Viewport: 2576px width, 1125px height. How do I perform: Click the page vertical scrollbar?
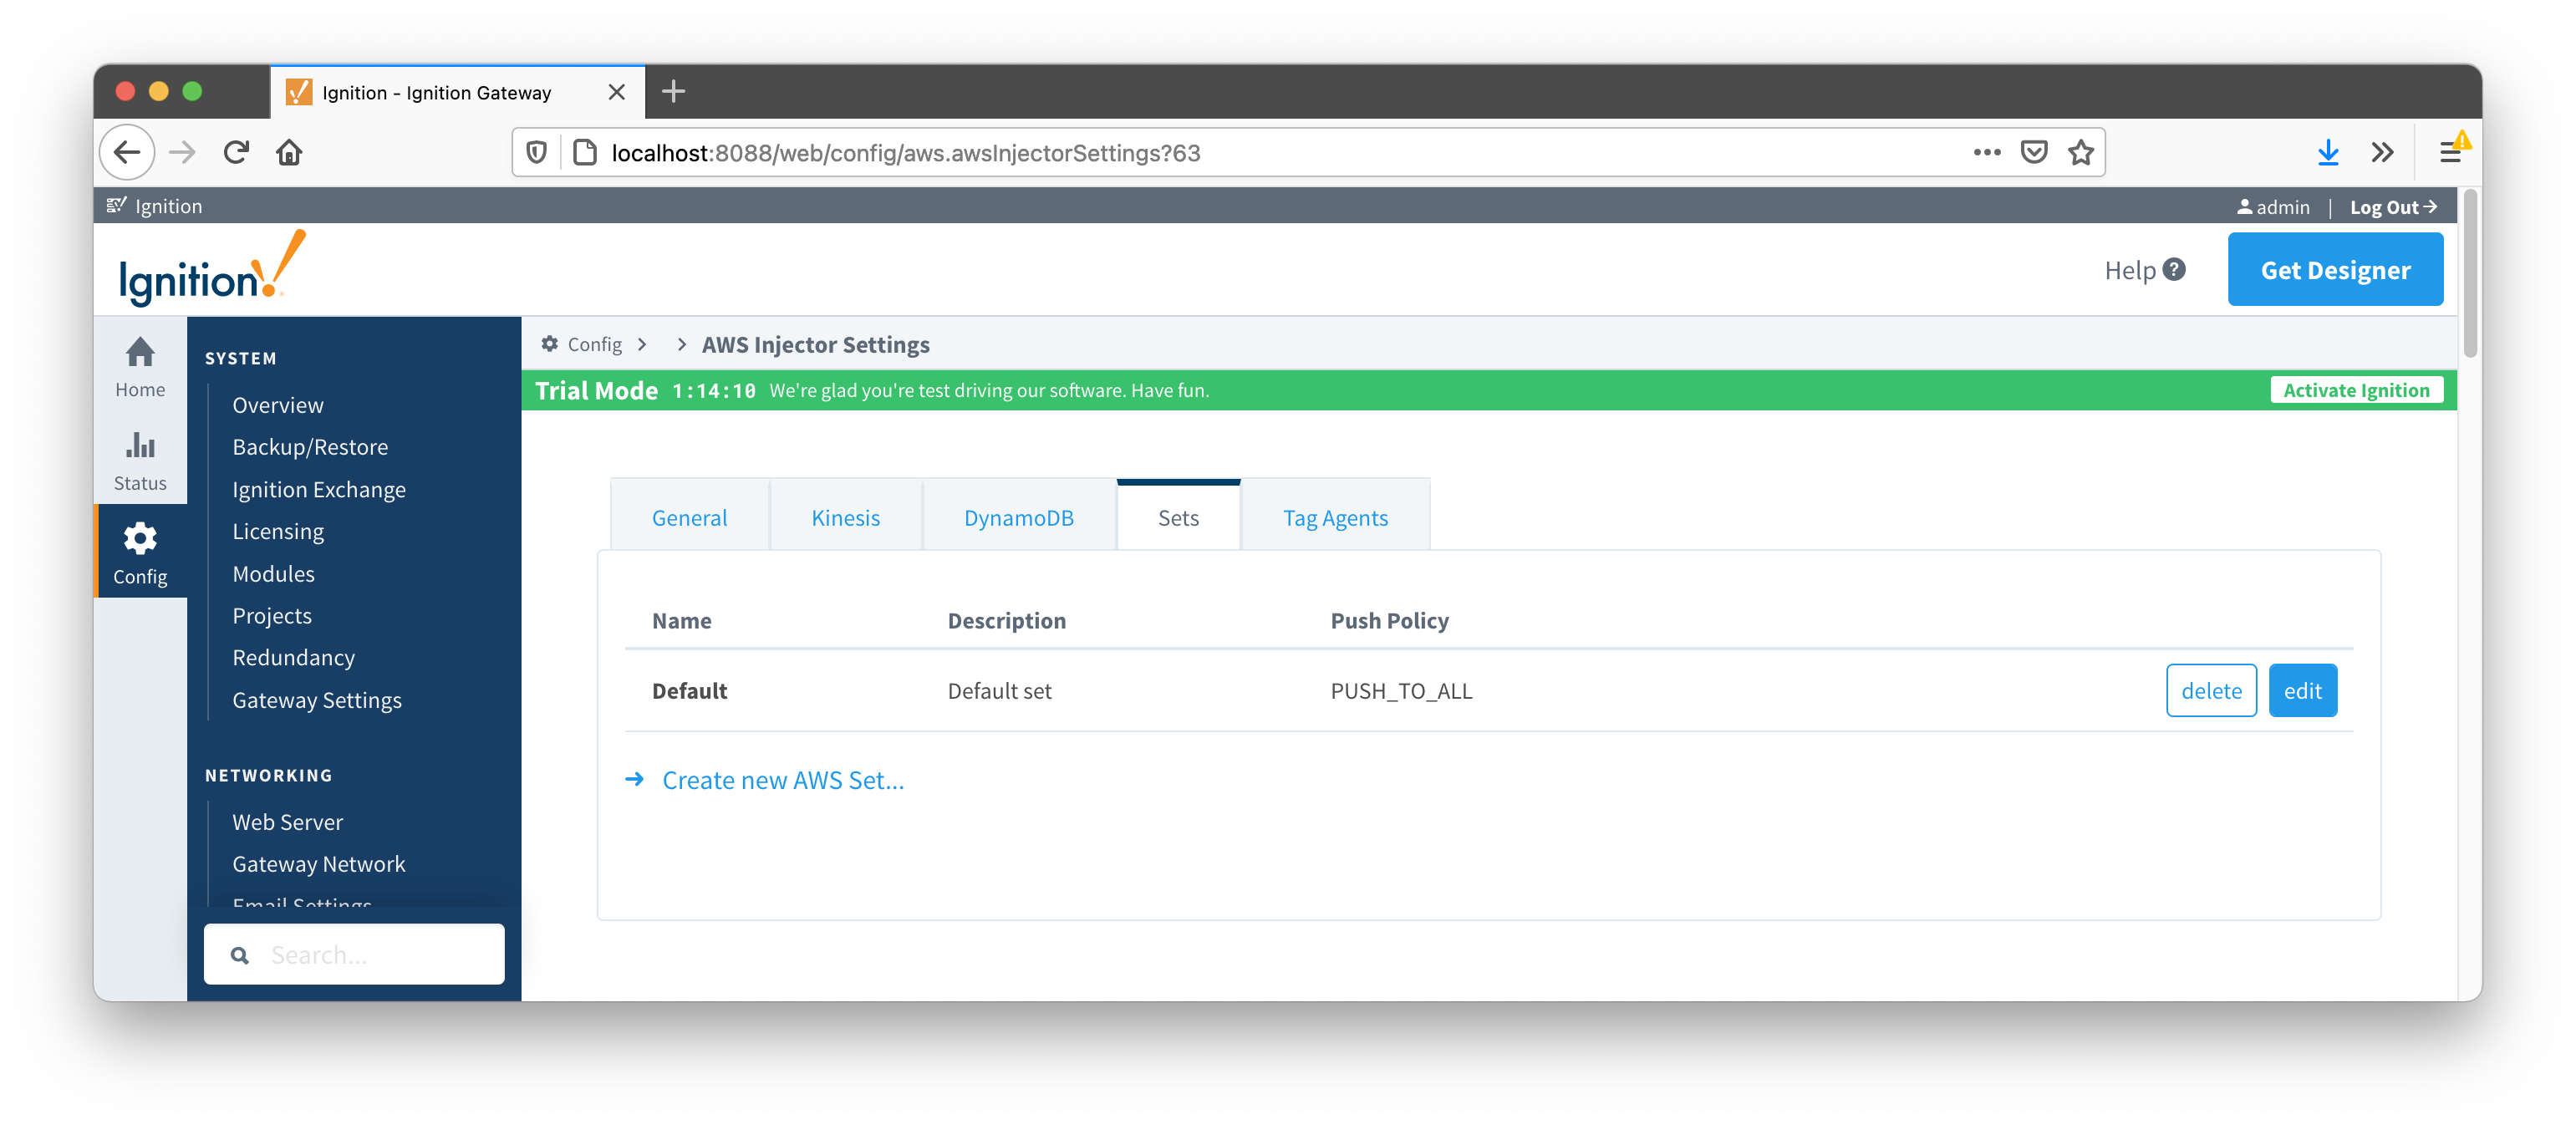point(2469,273)
